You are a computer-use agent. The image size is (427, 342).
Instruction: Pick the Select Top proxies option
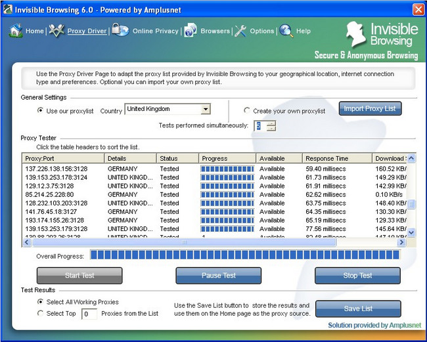coord(41,314)
